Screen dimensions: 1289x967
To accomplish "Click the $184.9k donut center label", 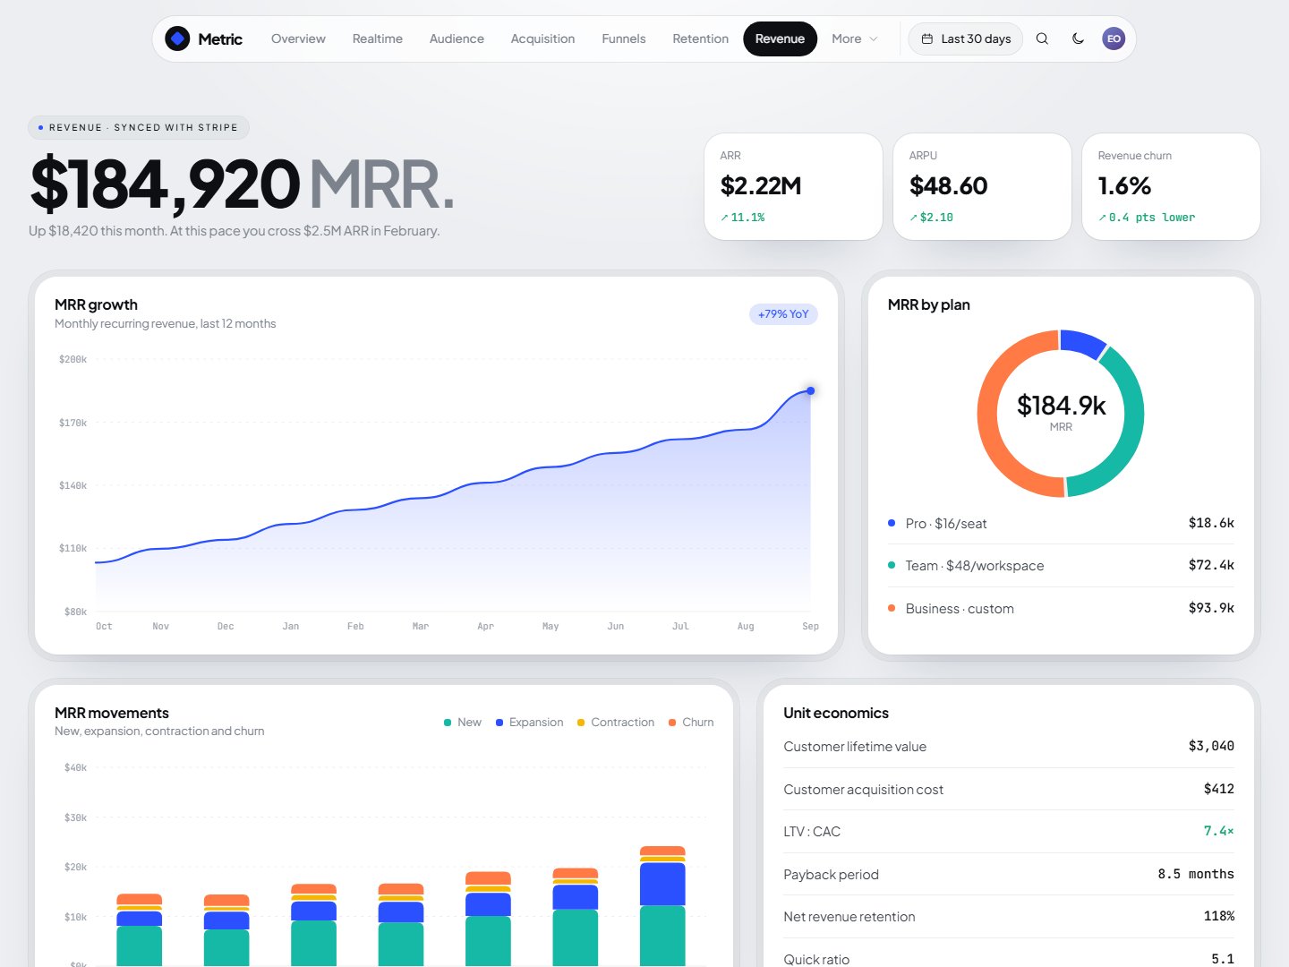I will [x=1061, y=406].
